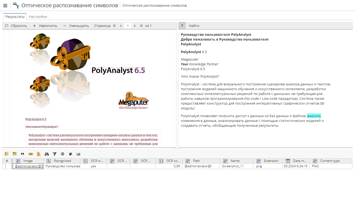The width and height of the screenshot is (355, 203).
Task: Select the yes cell in OCR column
Action: (x=93, y=166)
